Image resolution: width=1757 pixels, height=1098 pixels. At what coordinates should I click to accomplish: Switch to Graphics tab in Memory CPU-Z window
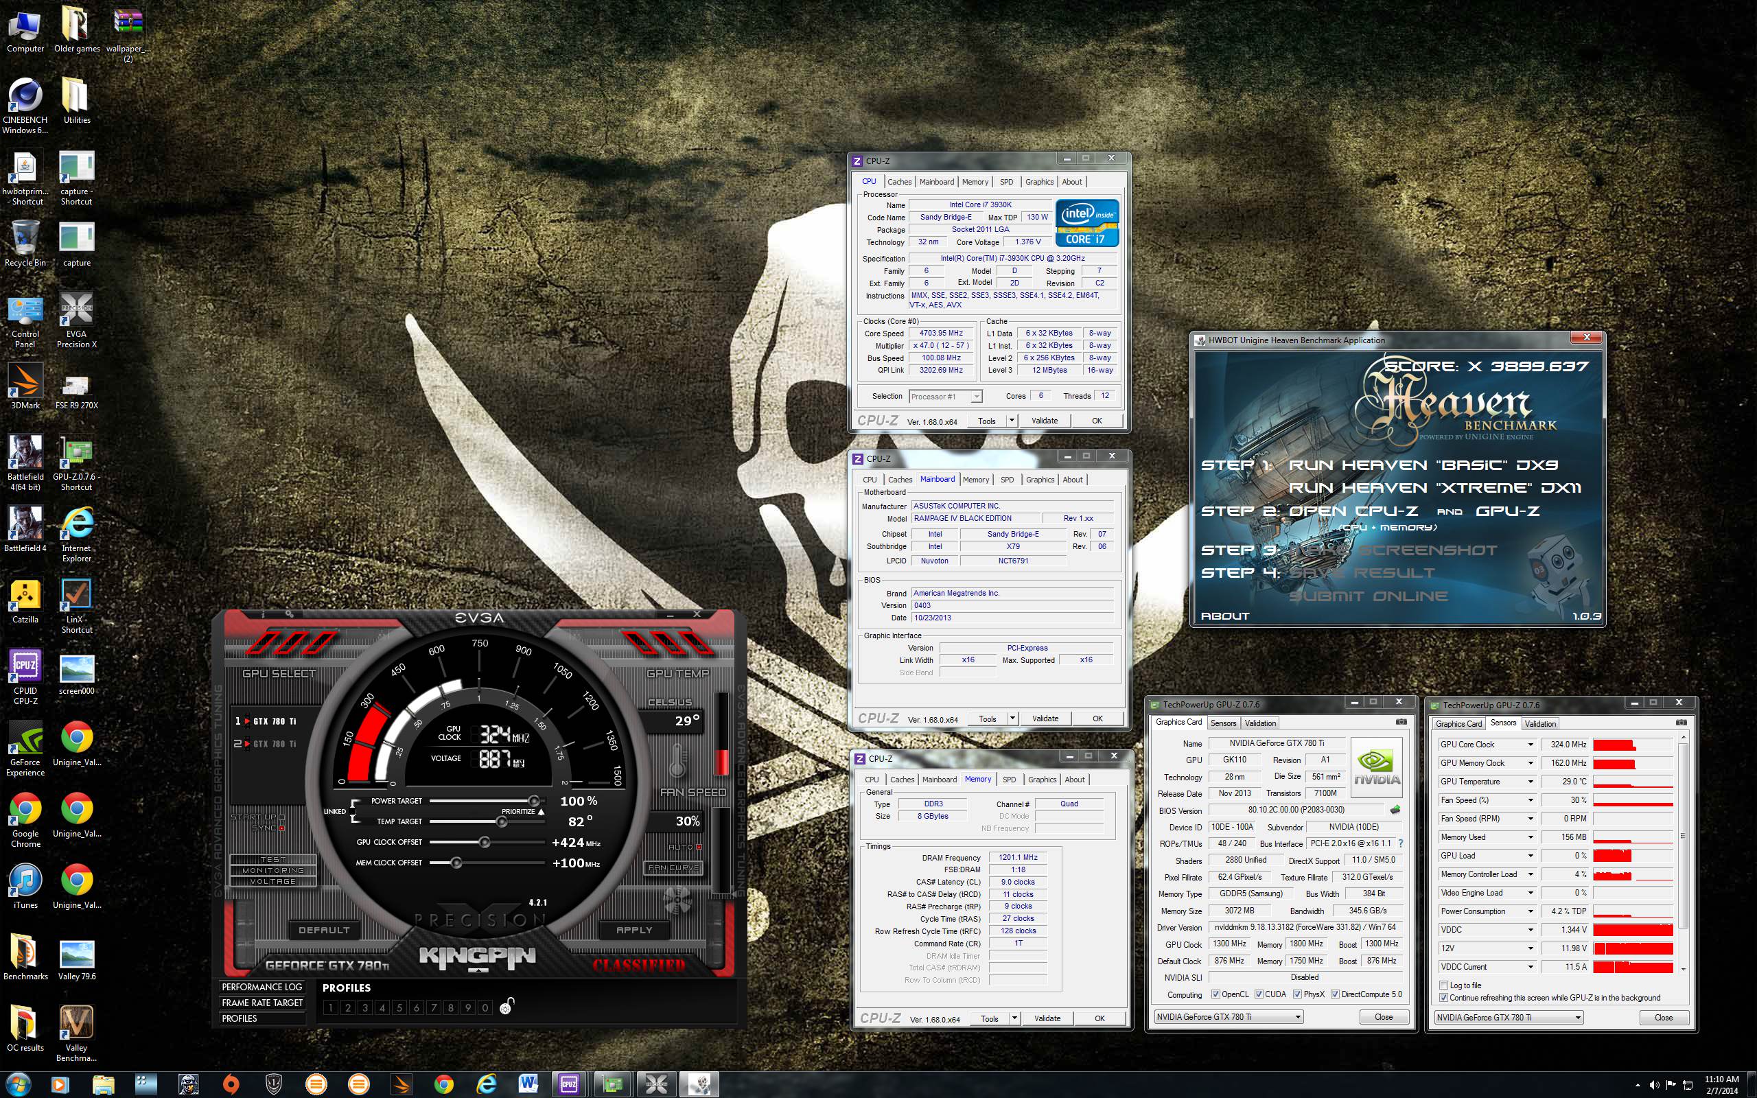(1042, 779)
